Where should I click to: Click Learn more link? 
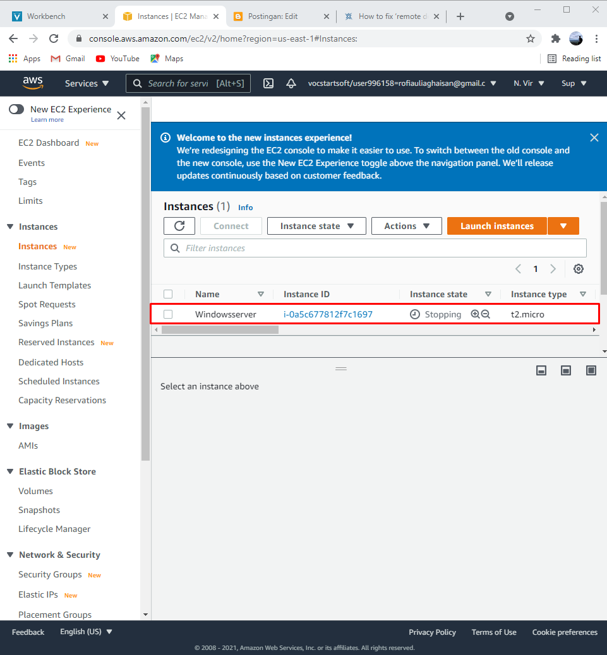[x=47, y=119]
